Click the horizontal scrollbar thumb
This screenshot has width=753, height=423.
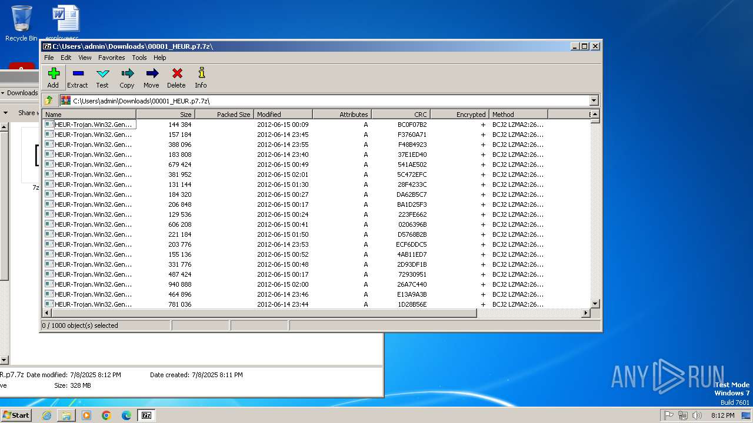(265, 313)
